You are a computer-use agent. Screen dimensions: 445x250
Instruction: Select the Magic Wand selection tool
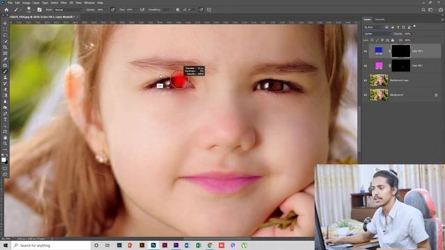(5, 41)
